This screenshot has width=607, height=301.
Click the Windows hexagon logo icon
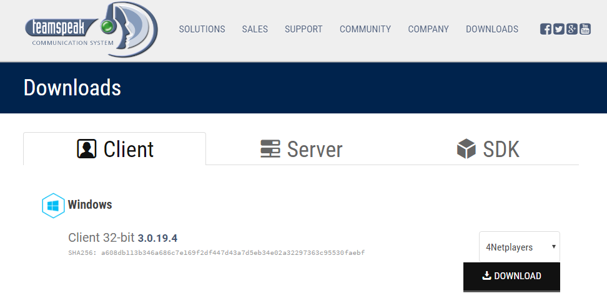pyautogui.click(x=53, y=206)
